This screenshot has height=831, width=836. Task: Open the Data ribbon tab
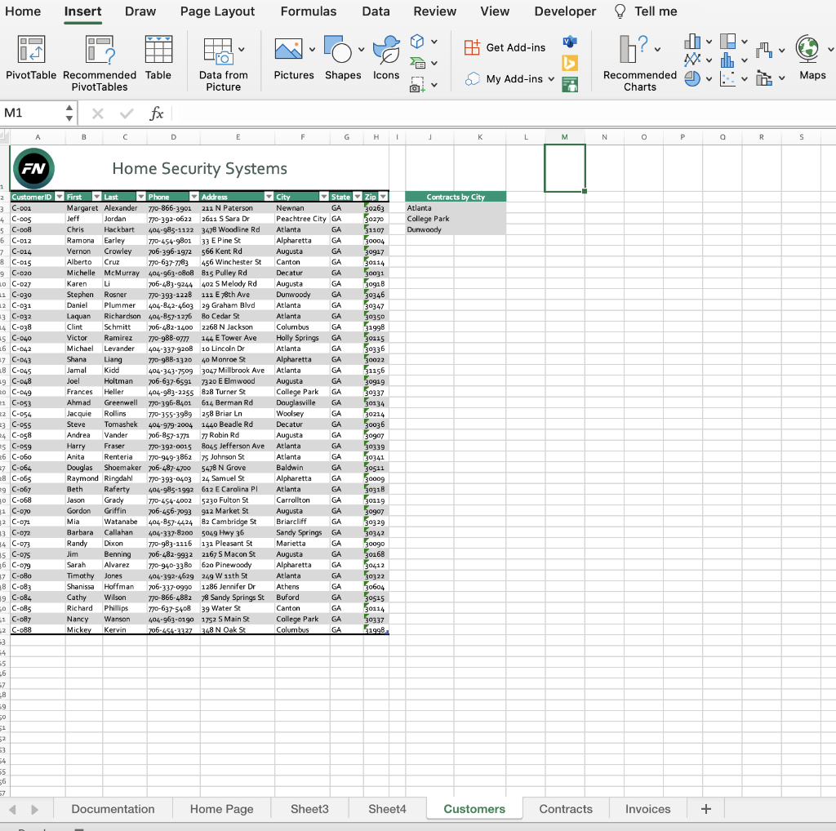coord(376,11)
